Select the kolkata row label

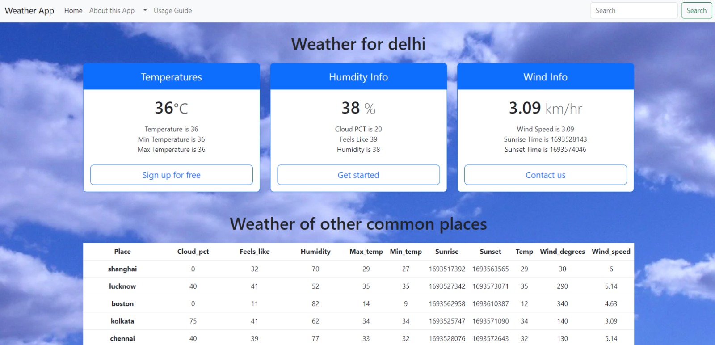122,321
